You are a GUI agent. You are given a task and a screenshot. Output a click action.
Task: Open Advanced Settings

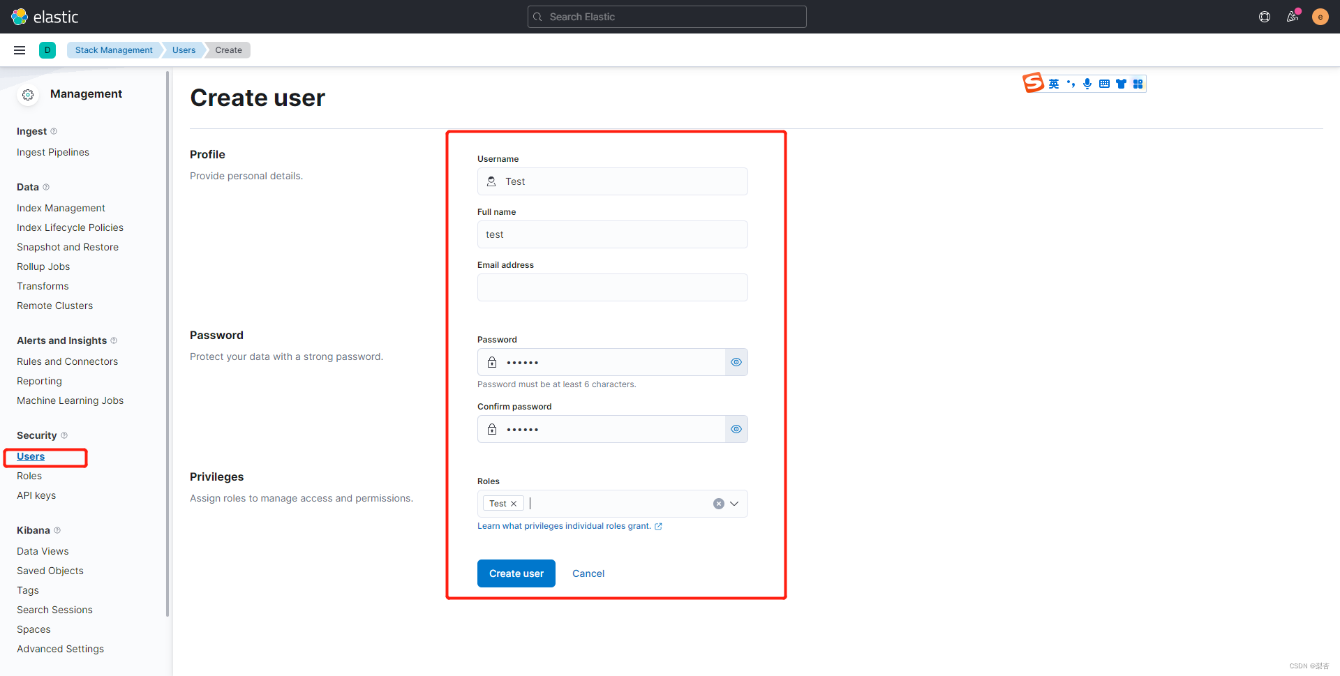pos(60,649)
